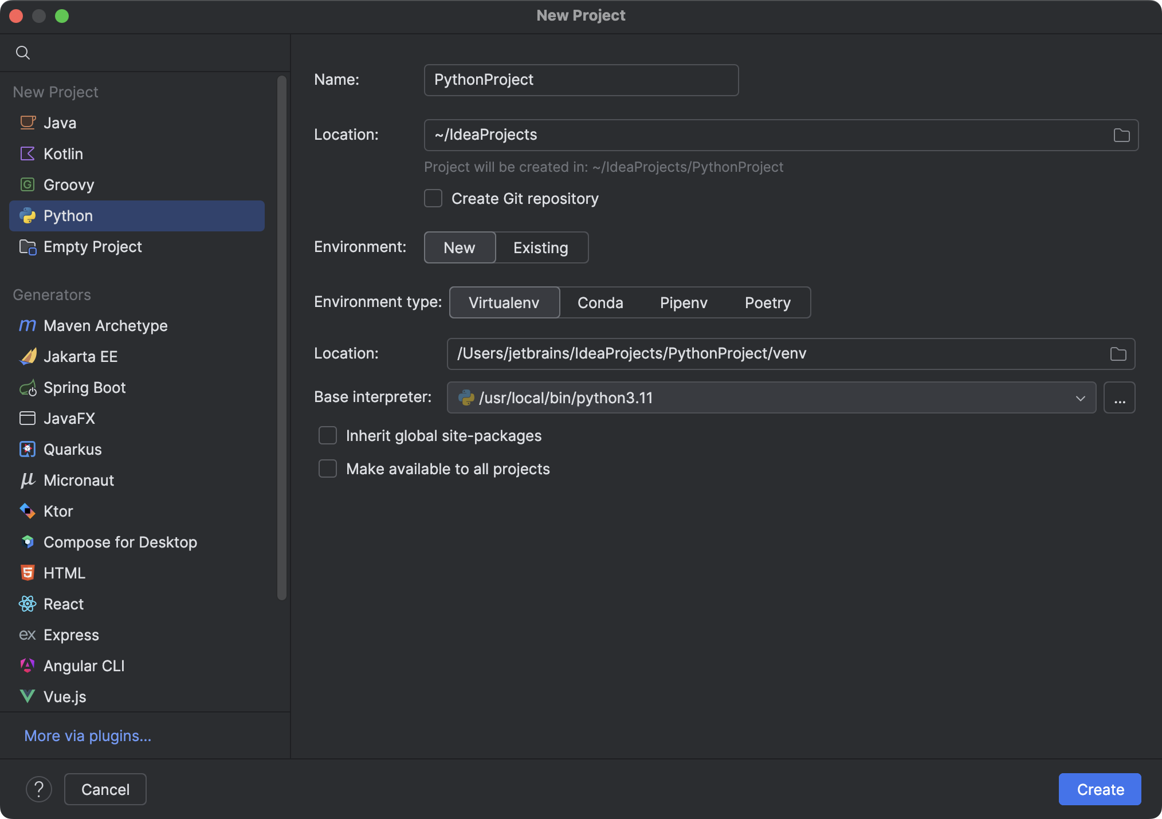Screen dimensions: 1162x819
Task: Switch environment to Existing
Action: tap(540, 247)
